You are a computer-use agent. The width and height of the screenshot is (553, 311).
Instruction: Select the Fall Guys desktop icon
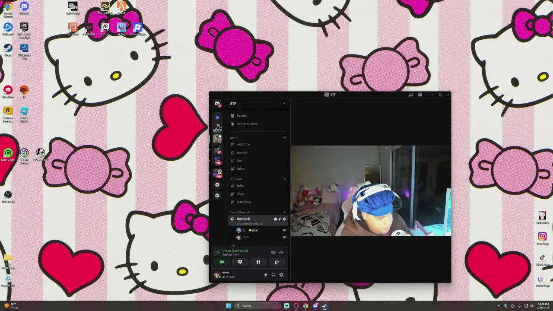pyautogui.click(x=121, y=29)
